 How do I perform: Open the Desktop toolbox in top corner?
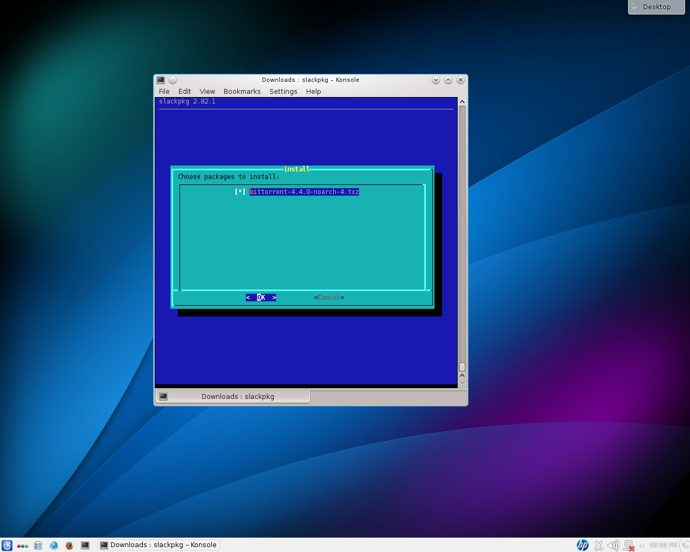pyautogui.click(x=657, y=7)
